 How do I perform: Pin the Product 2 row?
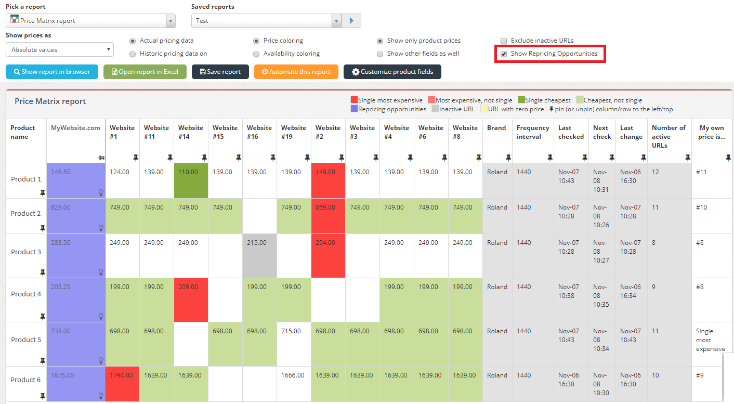[x=43, y=228]
